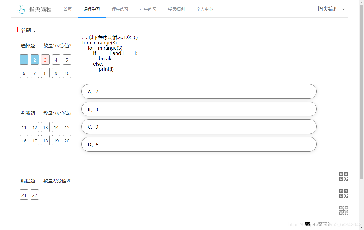The image size is (364, 230).
Task: Click the code line break
Action: click(x=105, y=58)
